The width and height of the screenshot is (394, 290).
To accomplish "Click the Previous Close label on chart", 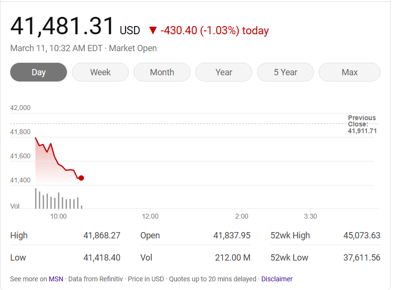I will tap(362, 121).
